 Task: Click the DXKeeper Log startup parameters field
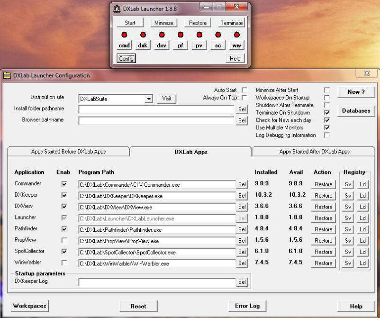tap(157, 282)
